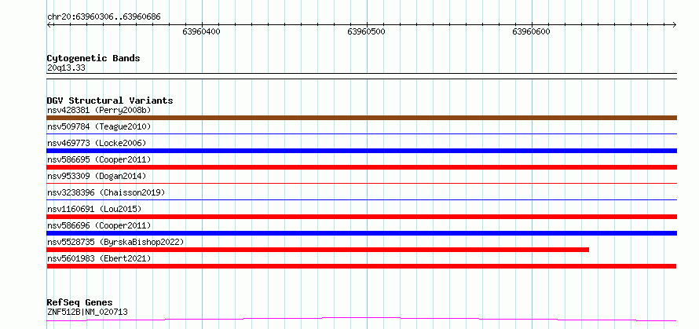Select the shorter red bar for nsv5528735

(318, 250)
